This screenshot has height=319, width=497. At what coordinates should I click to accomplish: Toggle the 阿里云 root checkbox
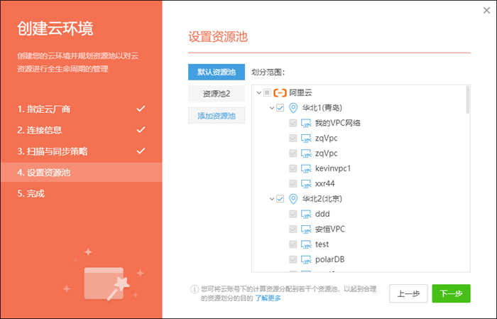(267, 93)
